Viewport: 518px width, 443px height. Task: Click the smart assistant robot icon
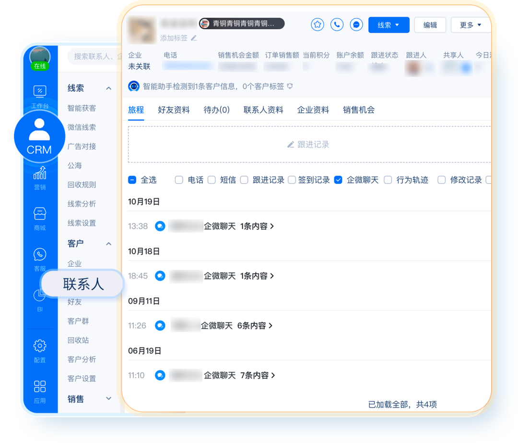134,86
